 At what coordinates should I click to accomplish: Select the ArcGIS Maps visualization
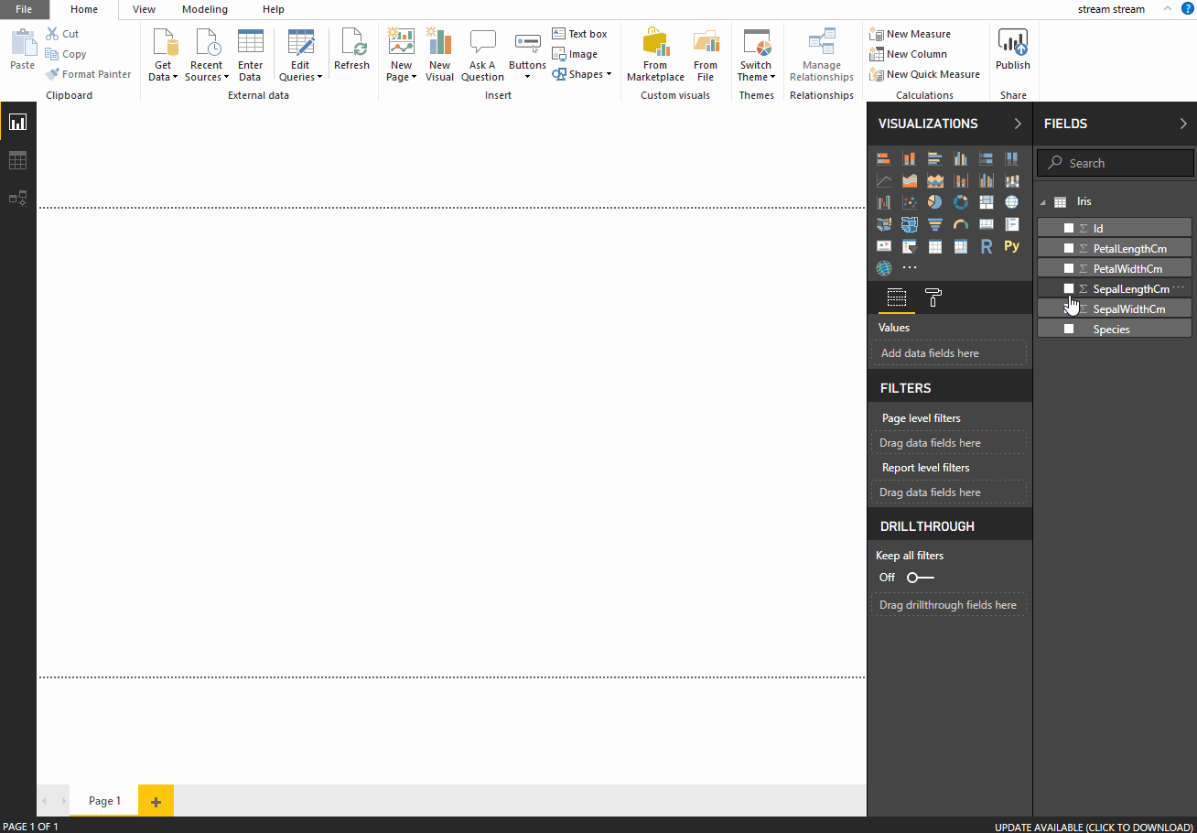click(883, 268)
